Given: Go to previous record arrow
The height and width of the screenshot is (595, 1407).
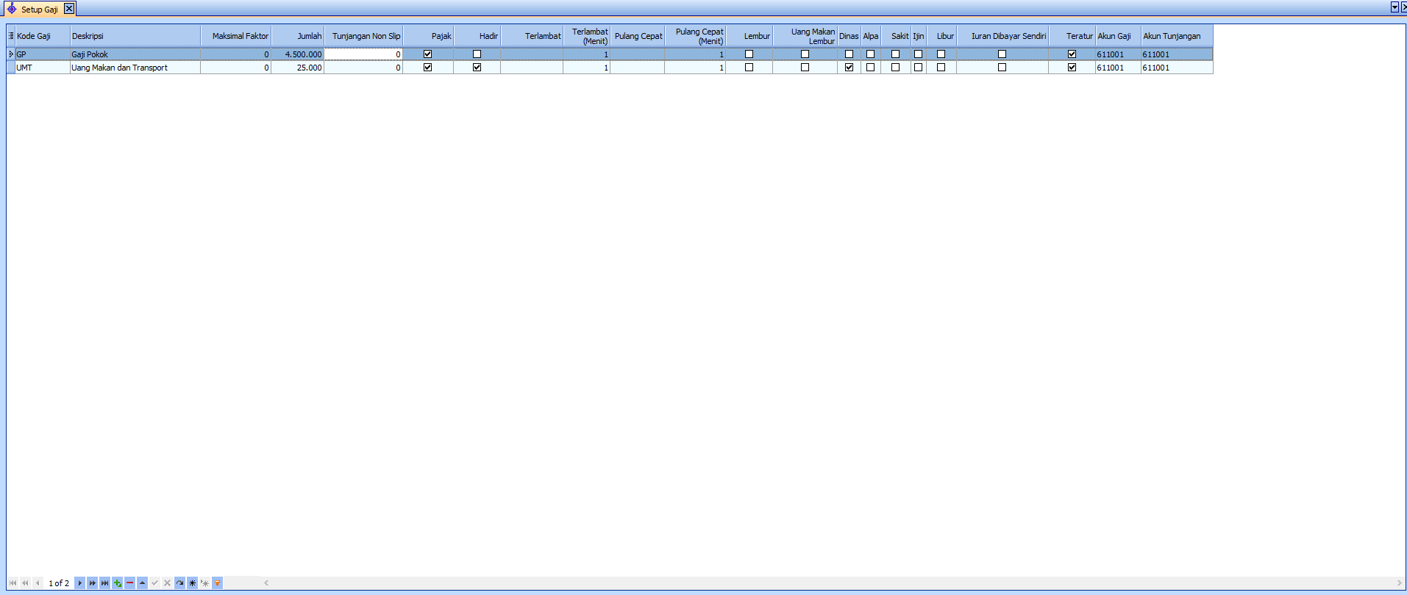Looking at the screenshot, I should pyautogui.click(x=38, y=583).
